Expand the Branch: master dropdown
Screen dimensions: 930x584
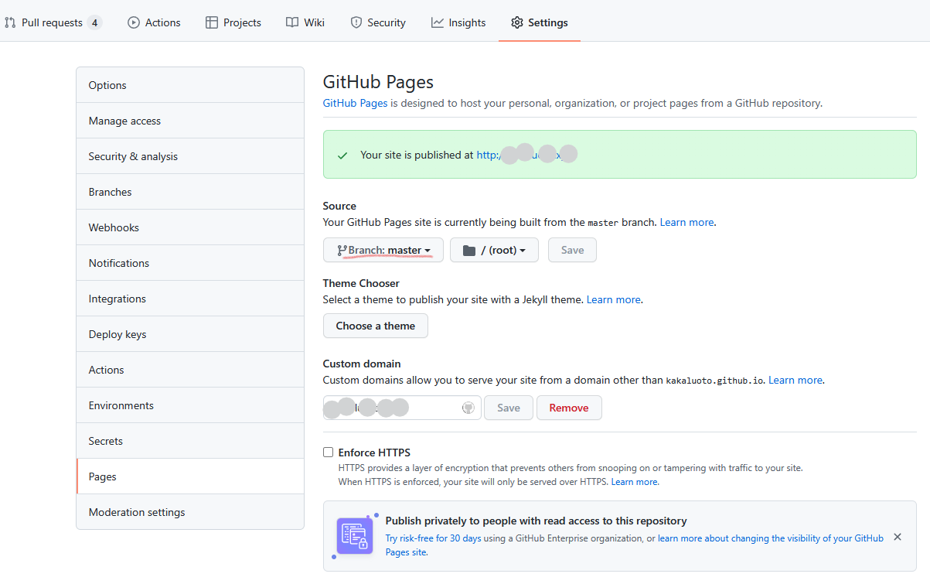click(383, 250)
